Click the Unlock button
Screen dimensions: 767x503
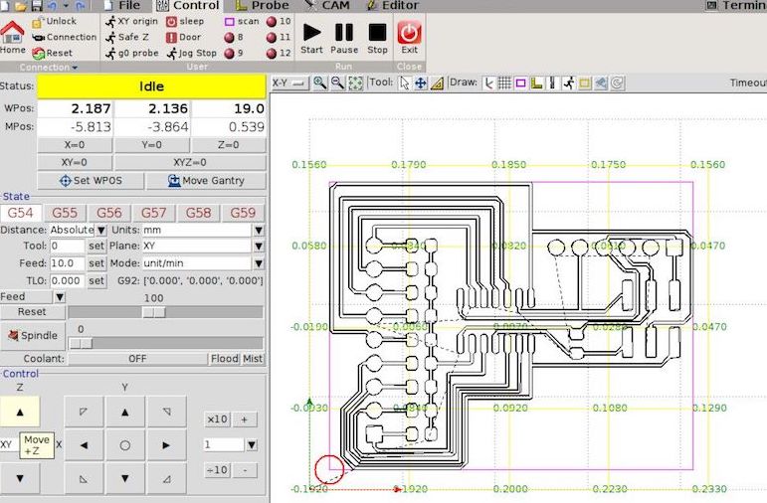(55, 22)
